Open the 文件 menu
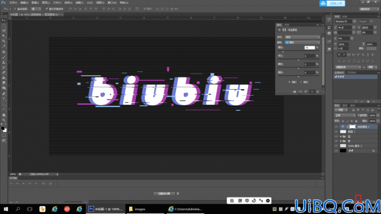The image size is (381, 214). [x=13, y=3]
